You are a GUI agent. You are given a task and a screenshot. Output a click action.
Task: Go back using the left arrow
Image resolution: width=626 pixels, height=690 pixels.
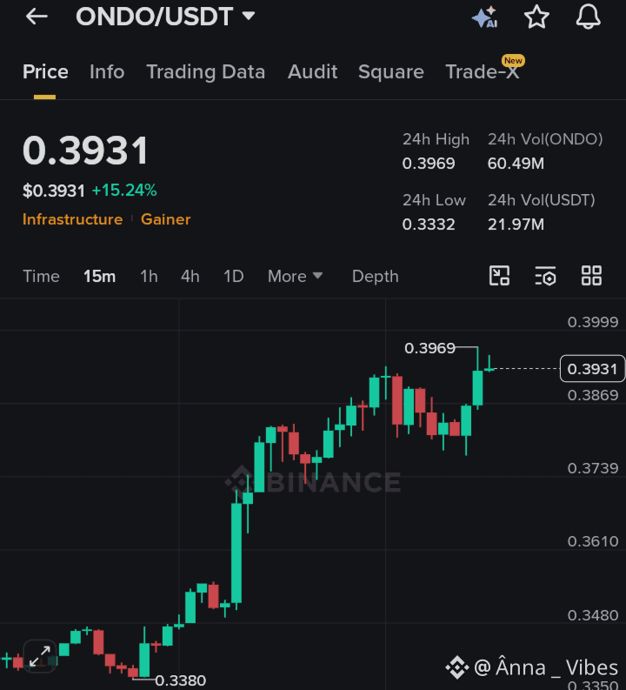coord(37,17)
